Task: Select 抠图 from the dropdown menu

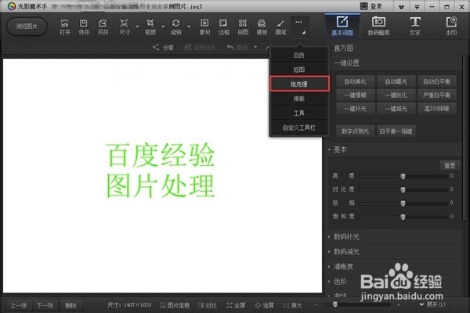Action: click(299, 70)
